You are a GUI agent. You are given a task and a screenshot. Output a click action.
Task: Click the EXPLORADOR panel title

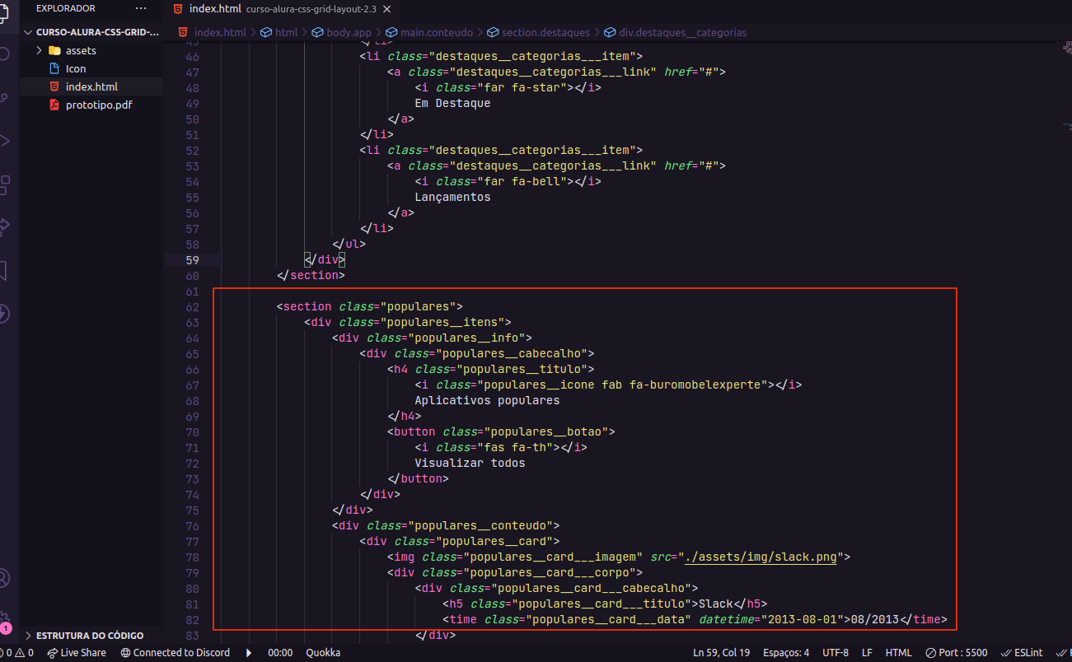pos(66,8)
